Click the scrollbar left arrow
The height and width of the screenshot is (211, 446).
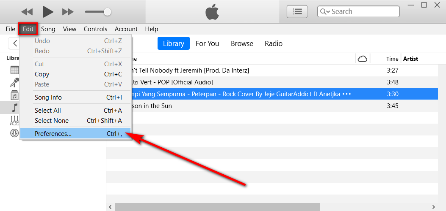click(x=110, y=207)
